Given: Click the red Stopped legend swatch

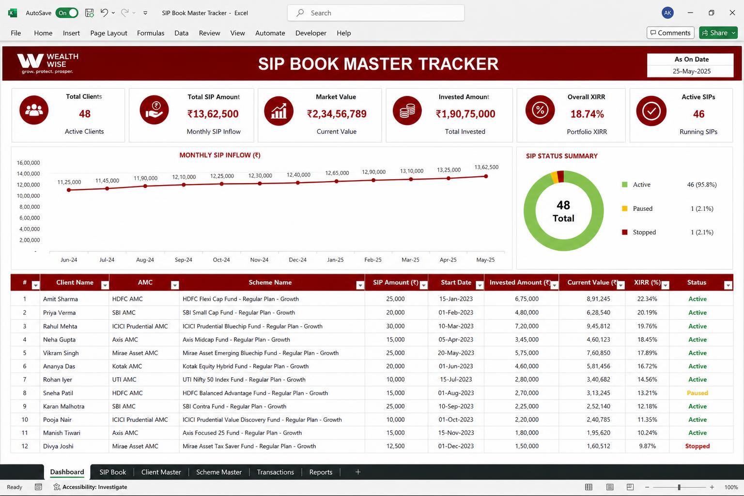Looking at the screenshot, I should [x=625, y=232].
